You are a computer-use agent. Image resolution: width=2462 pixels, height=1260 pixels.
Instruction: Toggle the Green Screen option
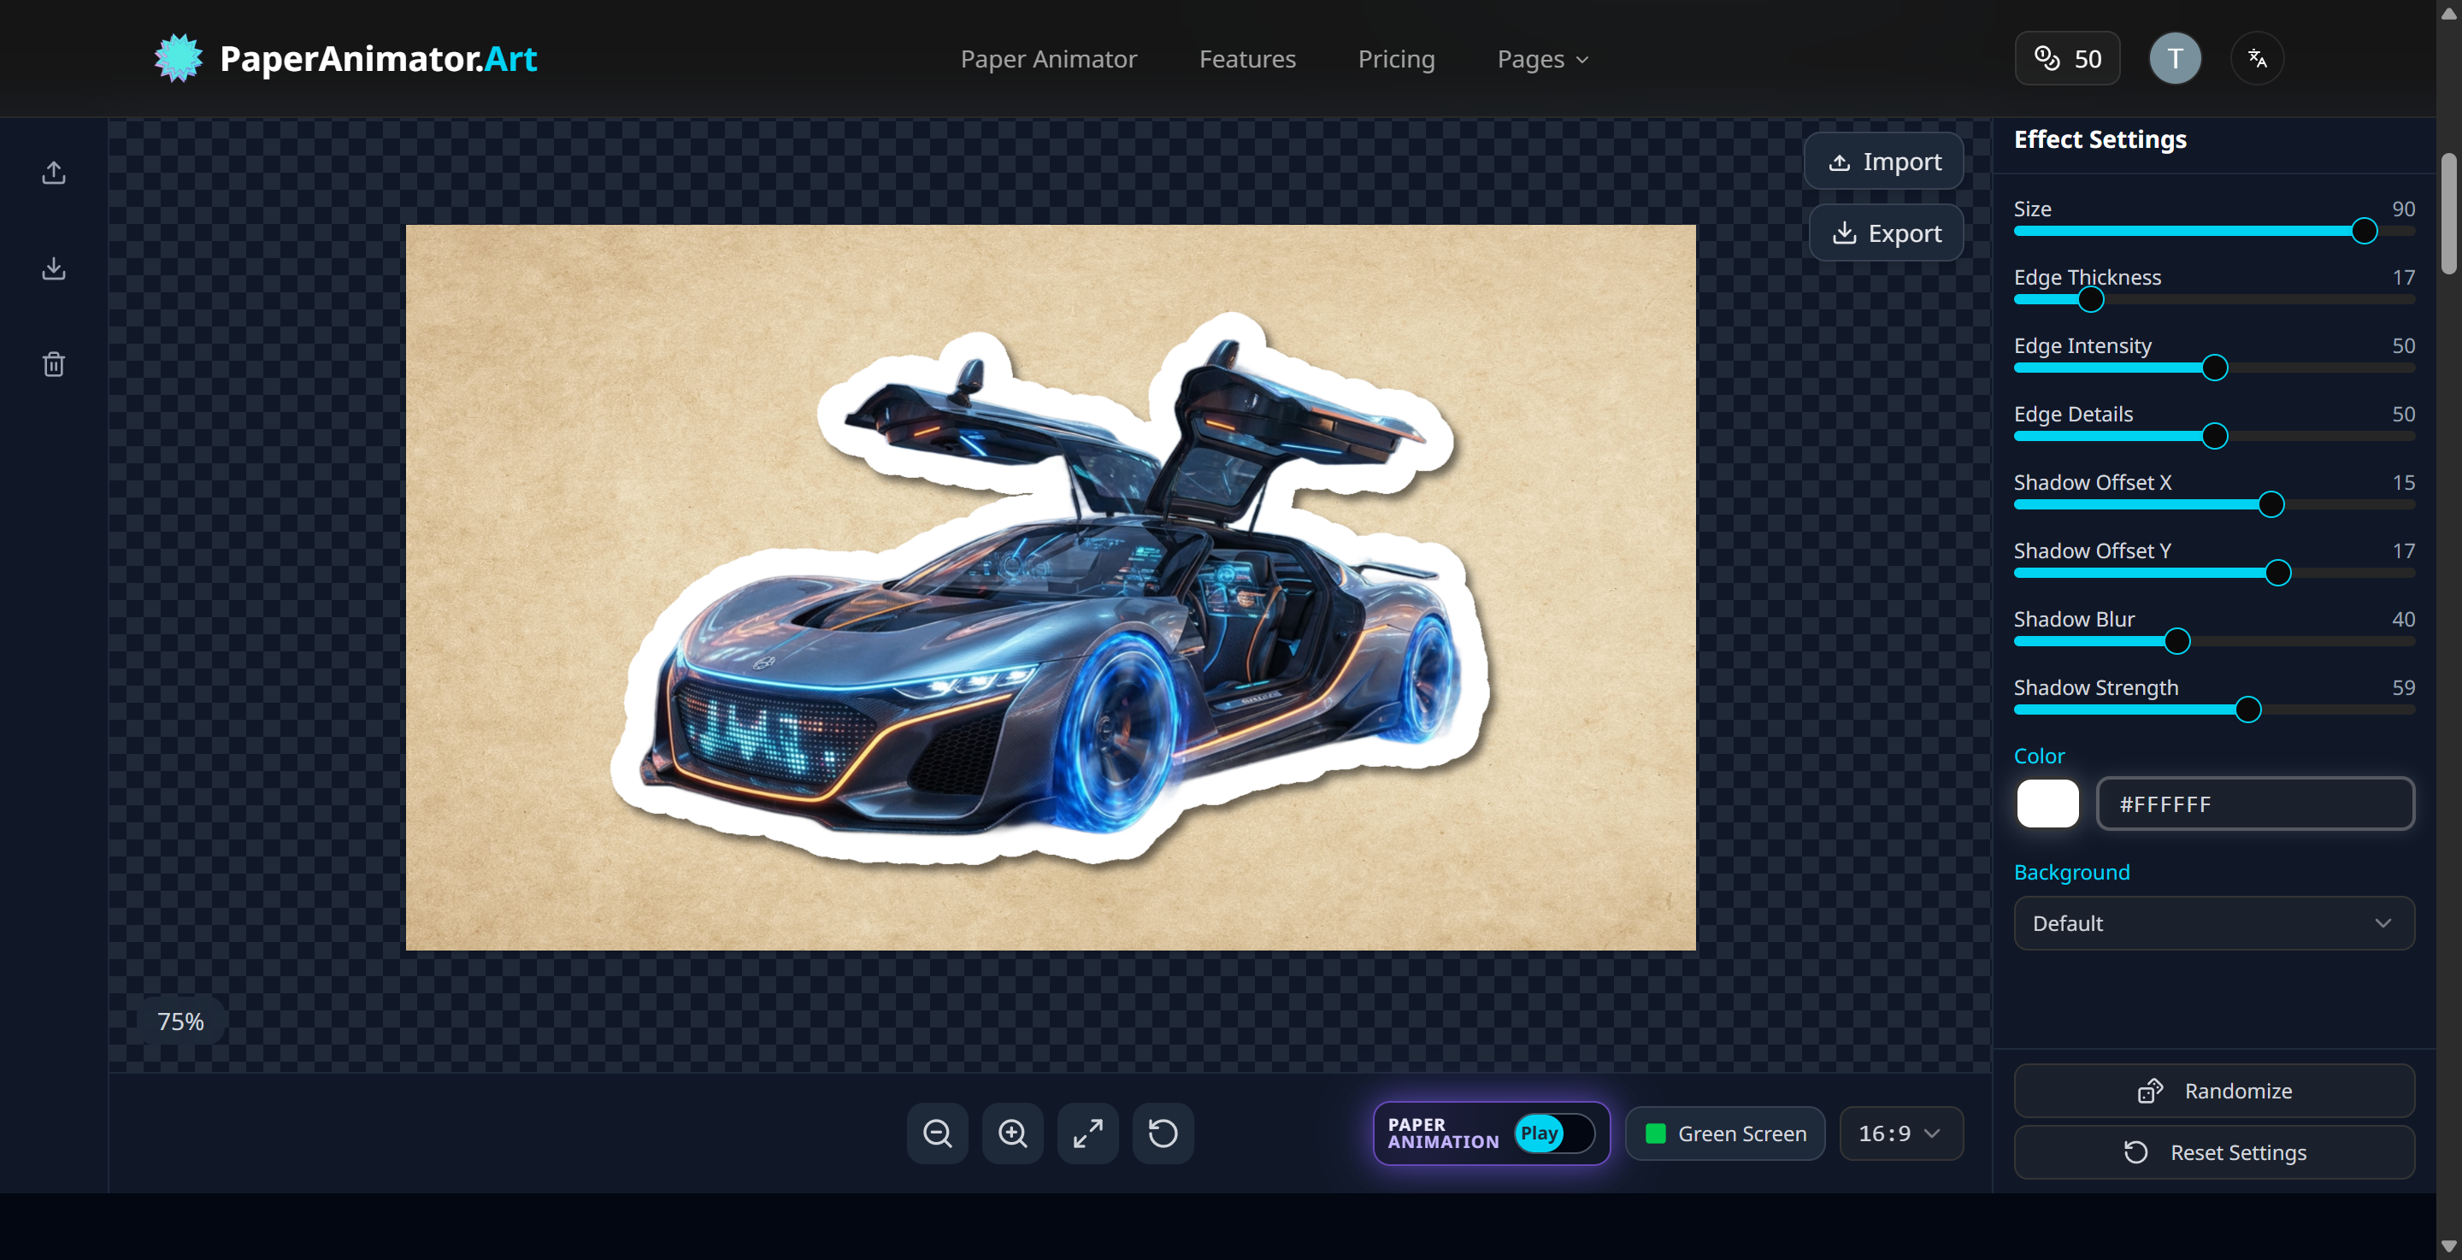(x=1725, y=1133)
